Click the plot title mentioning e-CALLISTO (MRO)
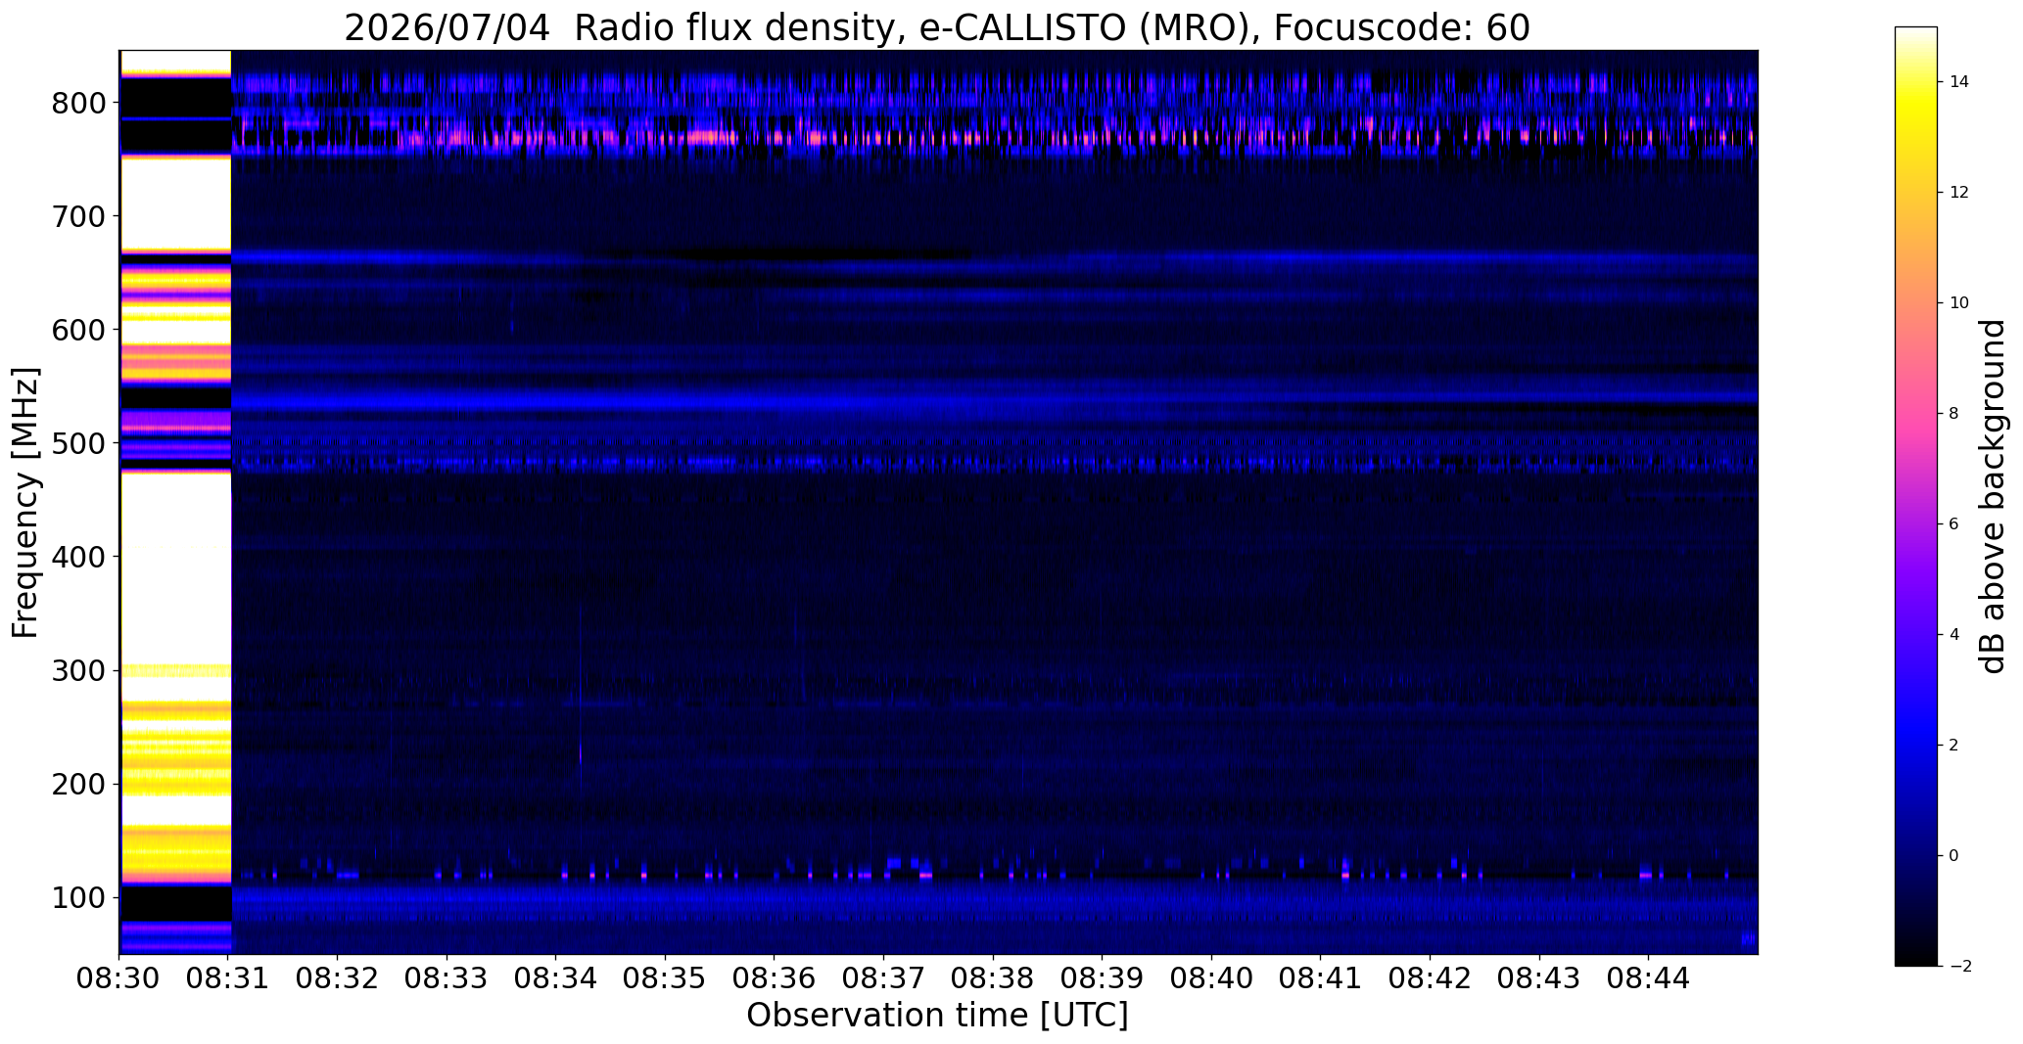Image resolution: width=2023 pixels, height=1044 pixels. tap(937, 27)
